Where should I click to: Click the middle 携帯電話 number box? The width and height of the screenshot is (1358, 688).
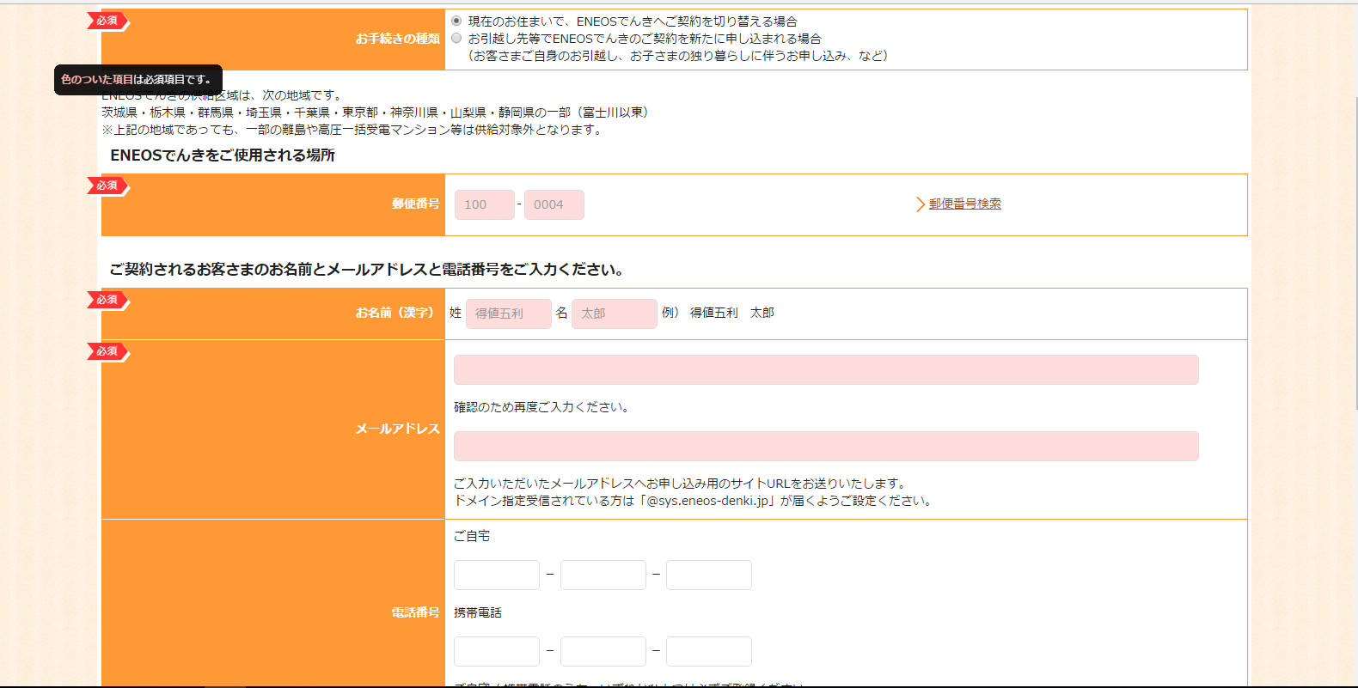tap(603, 651)
